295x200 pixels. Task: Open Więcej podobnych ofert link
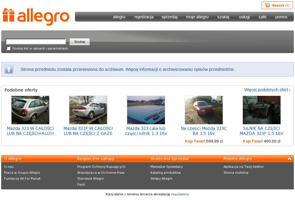(267, 90)
